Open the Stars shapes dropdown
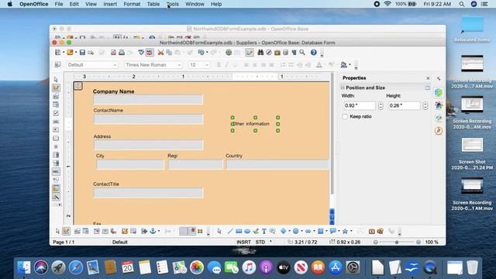This screenshot has width=496, height=279. click(351, 231)
